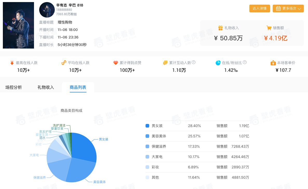Click the online/fans ratio pie icon

point(218,63)
